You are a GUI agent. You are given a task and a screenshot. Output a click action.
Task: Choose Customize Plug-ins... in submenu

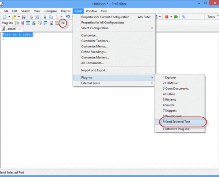click(x=180, y=129)
